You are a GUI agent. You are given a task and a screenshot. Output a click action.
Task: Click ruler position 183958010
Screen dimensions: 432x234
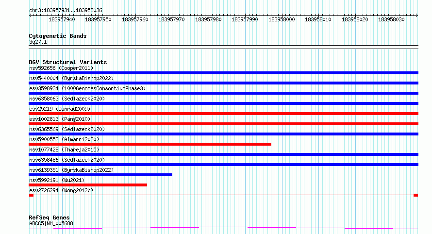point(318,19)
